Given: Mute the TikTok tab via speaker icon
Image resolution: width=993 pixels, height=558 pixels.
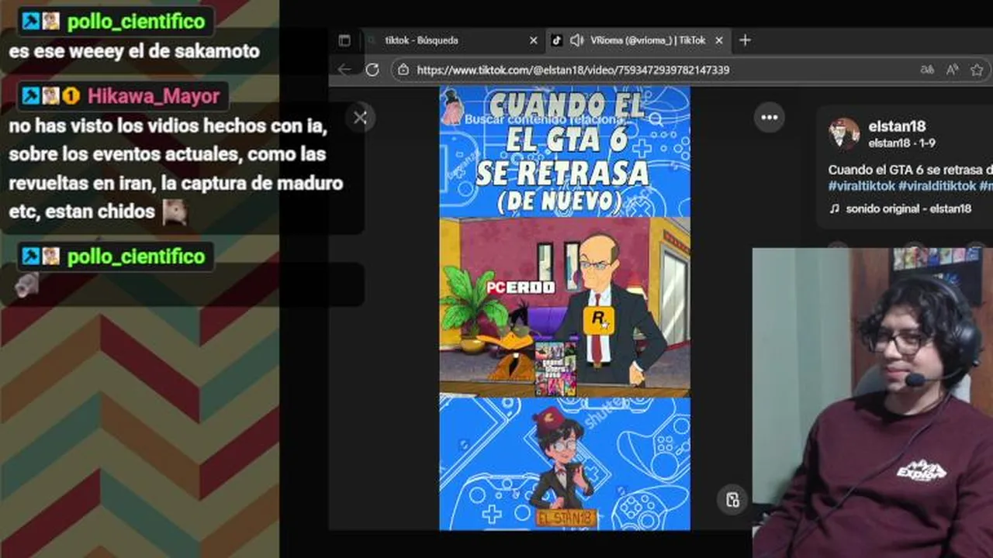Looking at the screenshot, I should [576, 40].
